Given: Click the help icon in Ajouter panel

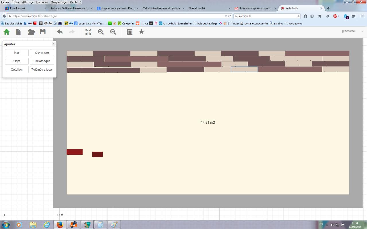Looking at the screenshot, I should (x=54, y=44).
